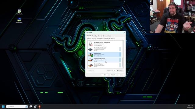Click the taskbar Search field
The height and width of the screenshot is (109, 195).
(x=17, y=107)
